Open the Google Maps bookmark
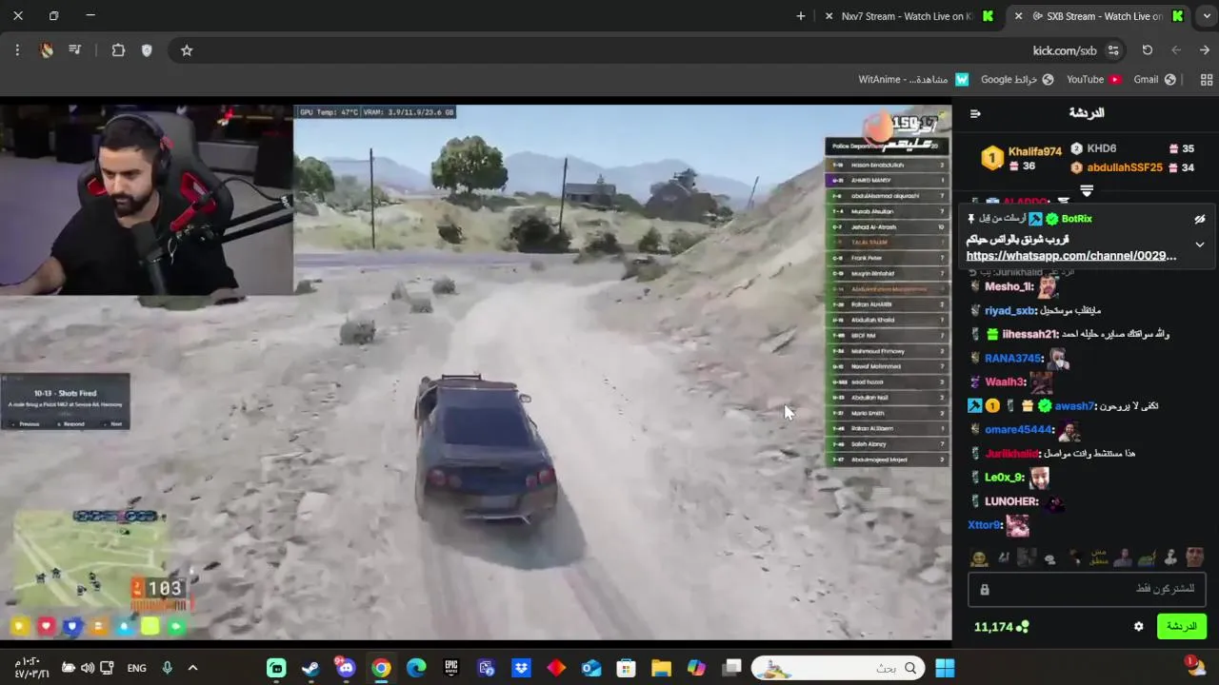Viewport: 1219px width, 685px height. pyautogui.click(x=1017, y=80)
